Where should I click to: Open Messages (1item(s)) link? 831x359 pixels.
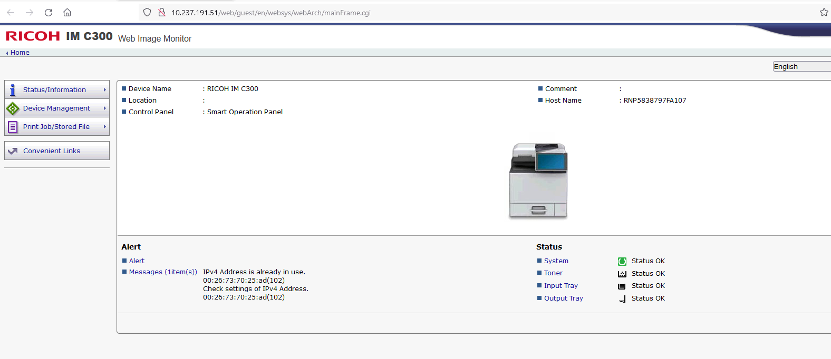(x=163, y=272)
